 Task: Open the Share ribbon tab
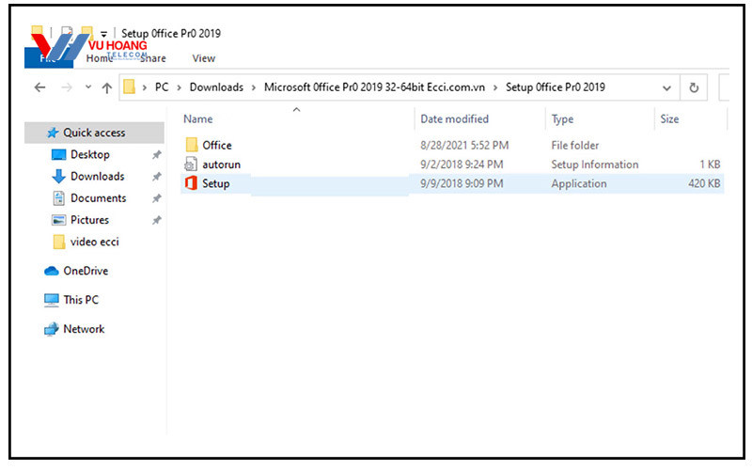point(153,58)
